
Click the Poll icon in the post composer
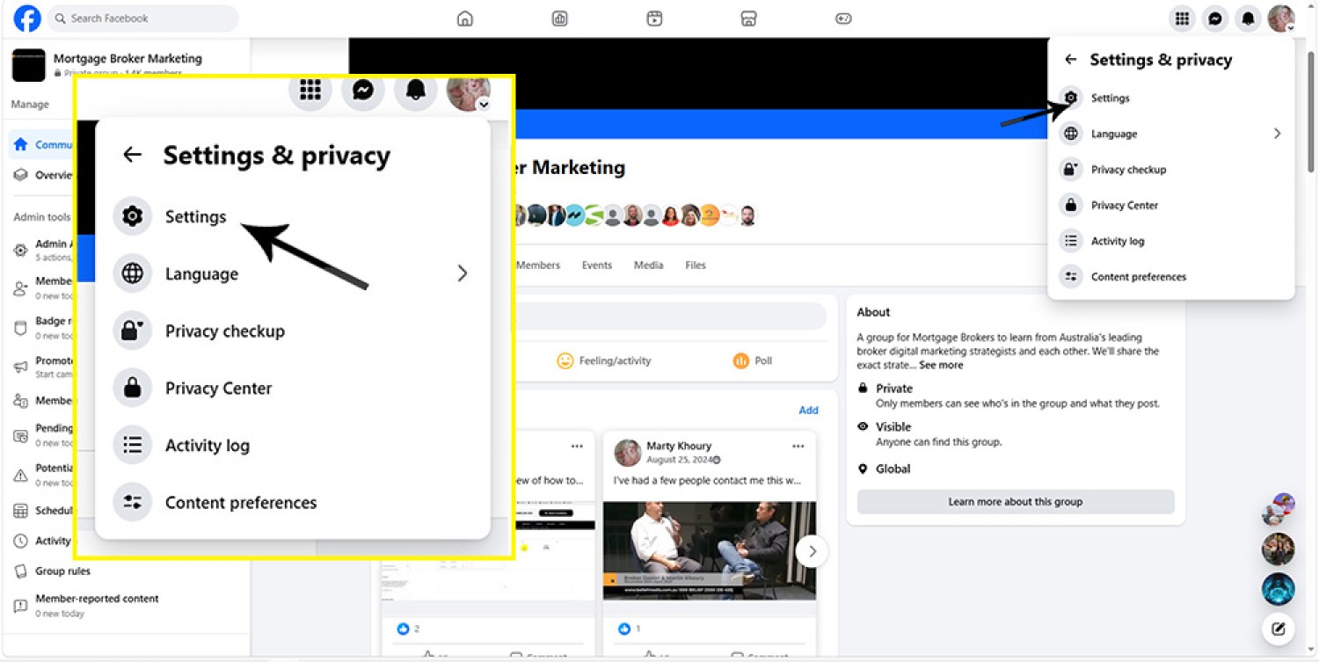click(x=741, y=360)
